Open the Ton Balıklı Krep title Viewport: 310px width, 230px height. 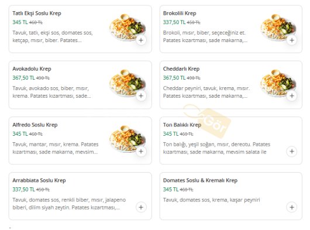[182, 125]
